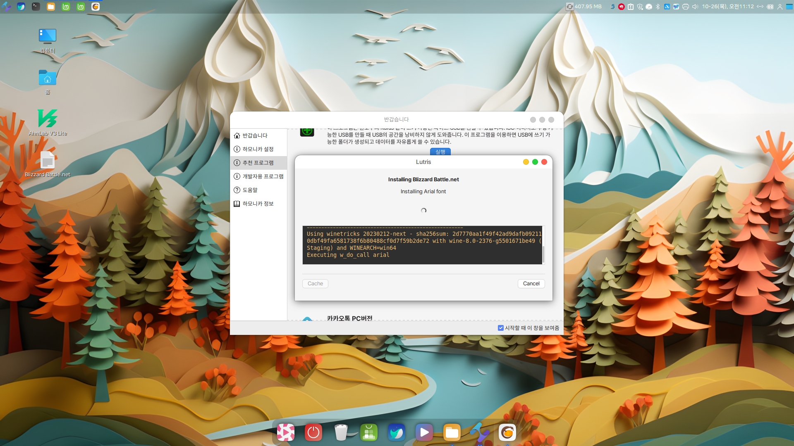Image resolution: width=794 pixels, height=446 pixels.
Task: Click the Bluetooth icon in the tray
Action: click(658, 7)
